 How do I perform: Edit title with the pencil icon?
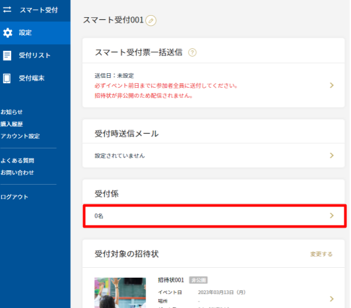click(151, 20)
